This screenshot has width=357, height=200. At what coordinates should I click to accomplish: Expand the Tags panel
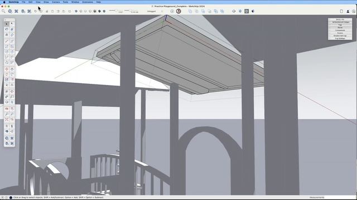[x=340, y=25]
